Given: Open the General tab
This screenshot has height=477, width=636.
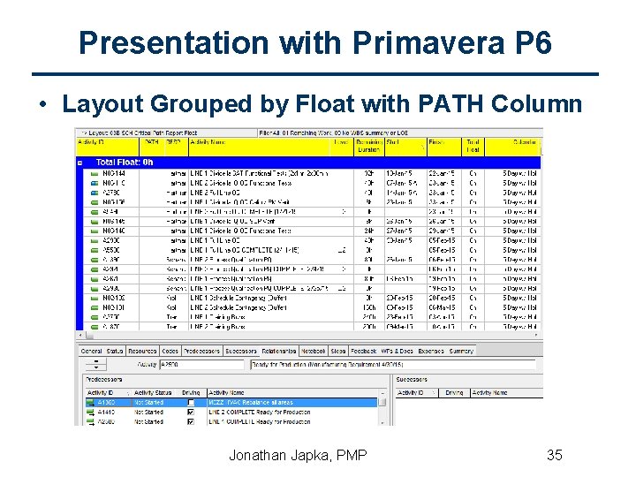Looking at the screenshot, I should pos(91,352).
